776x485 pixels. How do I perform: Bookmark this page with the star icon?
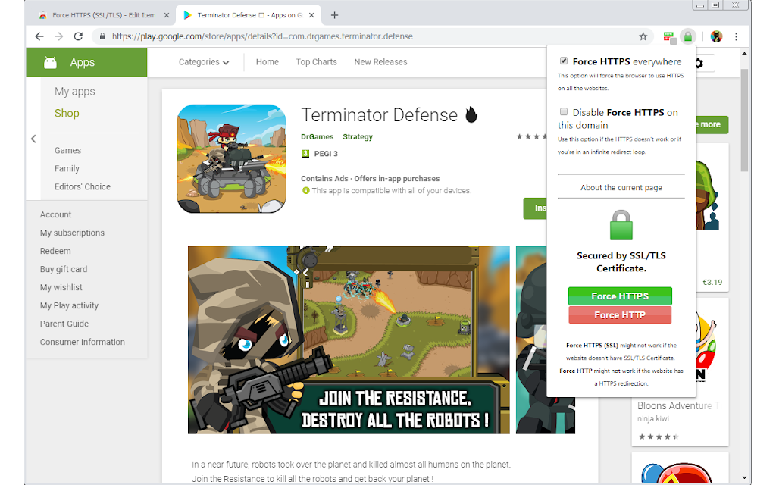click(x=643, y=36)
